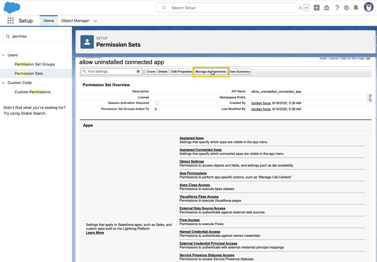This screenshot has height=262, width=377.
Task: Open the favorites list dropdown arrow
Action: 306,8
